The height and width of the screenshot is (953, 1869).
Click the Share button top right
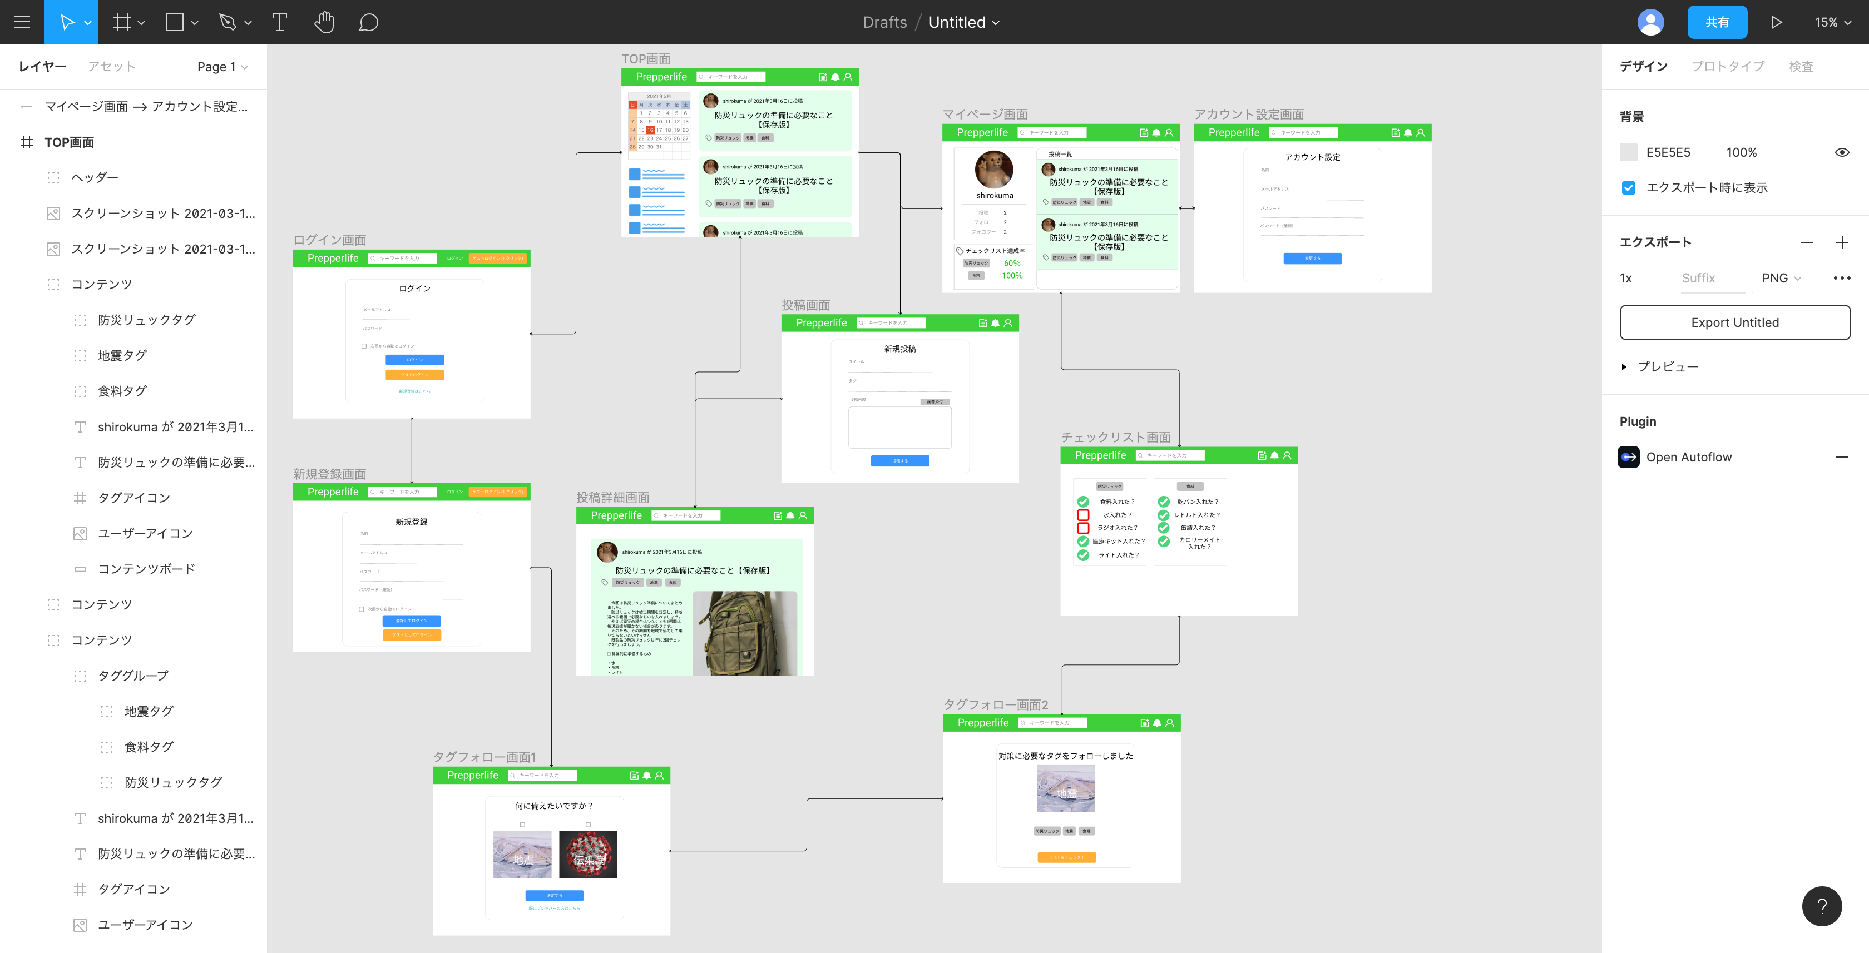tap(1717, 22)
